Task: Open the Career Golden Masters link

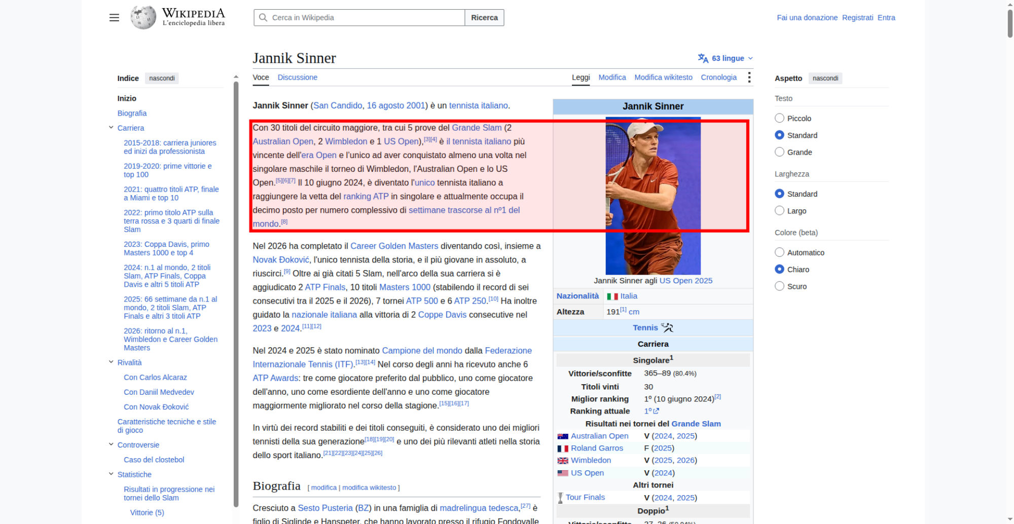Action: [394, 246]
